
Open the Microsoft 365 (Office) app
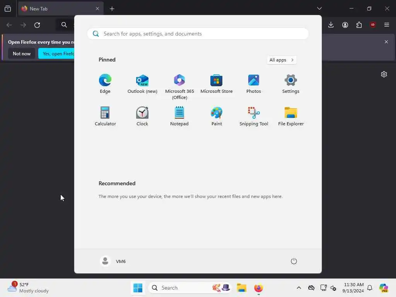click(x=179, y=87)
